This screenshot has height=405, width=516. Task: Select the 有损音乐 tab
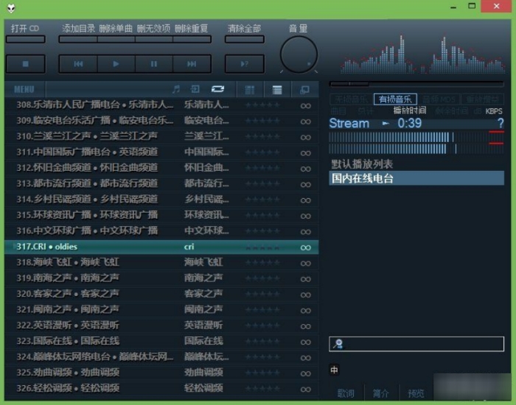(395, 99)
